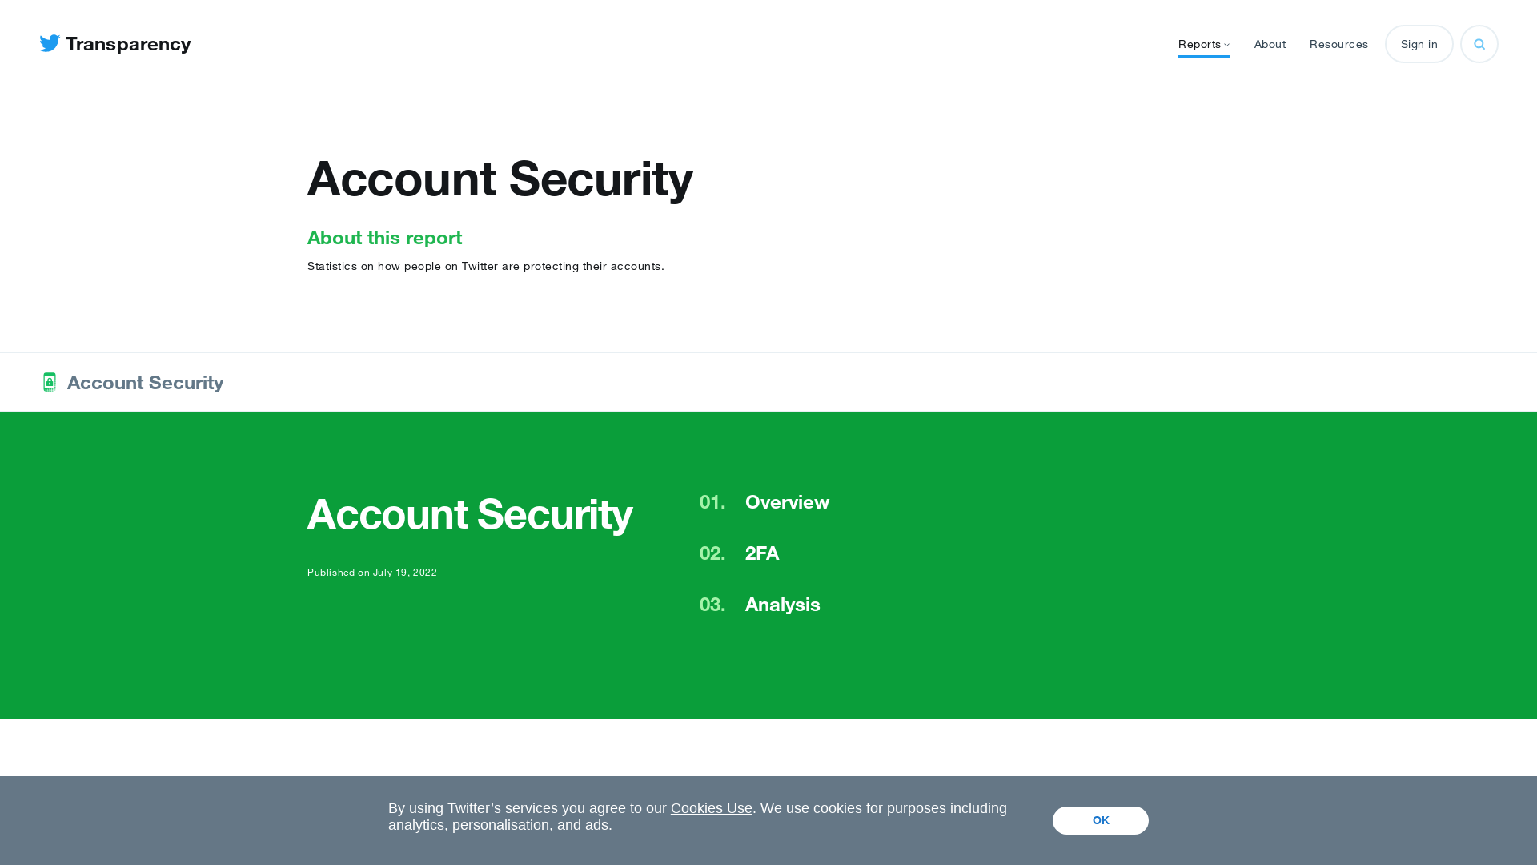Click the Reports dropdown arrow
The height and width of the screenshot is (865, 1537).
coord(1226,44)
